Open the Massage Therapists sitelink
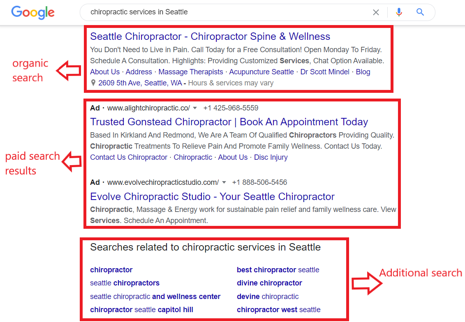The image size is (465, 322). 191,72
